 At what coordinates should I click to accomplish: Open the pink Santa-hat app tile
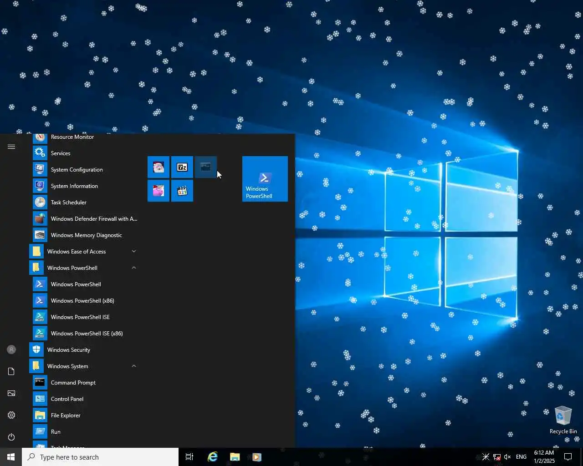[159, 191]
